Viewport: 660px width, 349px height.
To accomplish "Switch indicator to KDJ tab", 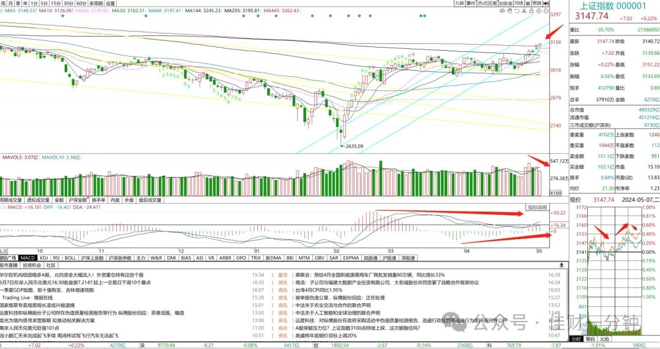I will point(44,257).
